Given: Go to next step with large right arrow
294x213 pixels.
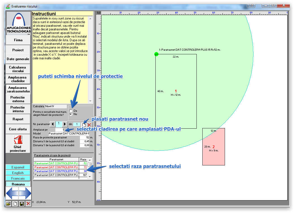Looking at the screenshot, I should (x=25, y=193).
